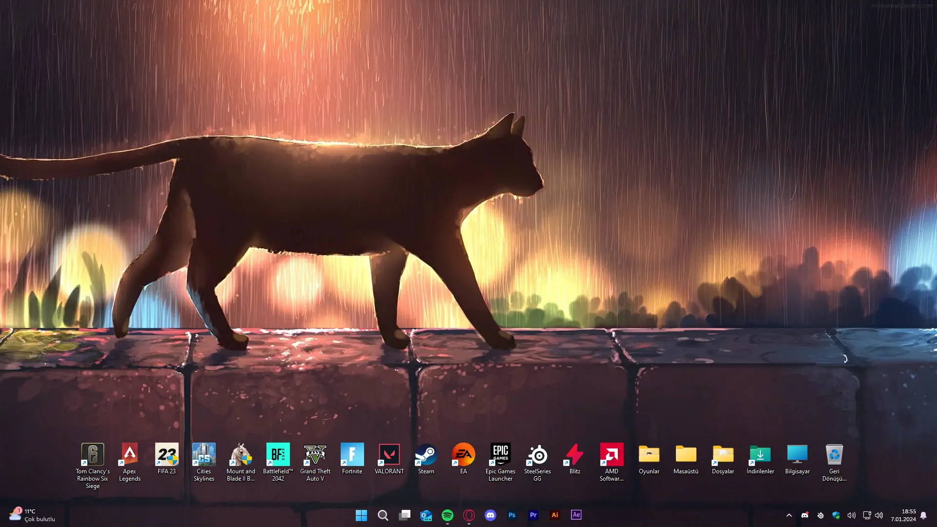The height and width of the screenshot is (527, 937).
Task: Click the Geri Dönüşüm recycle bin icon
Action: click(x=835, y=462)
